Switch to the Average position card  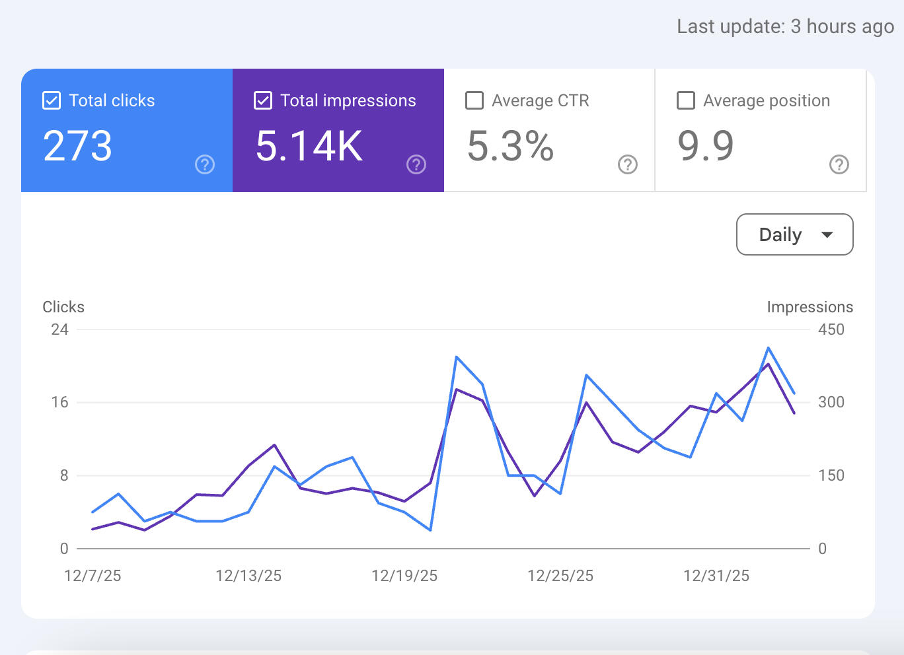pos(760,130)
